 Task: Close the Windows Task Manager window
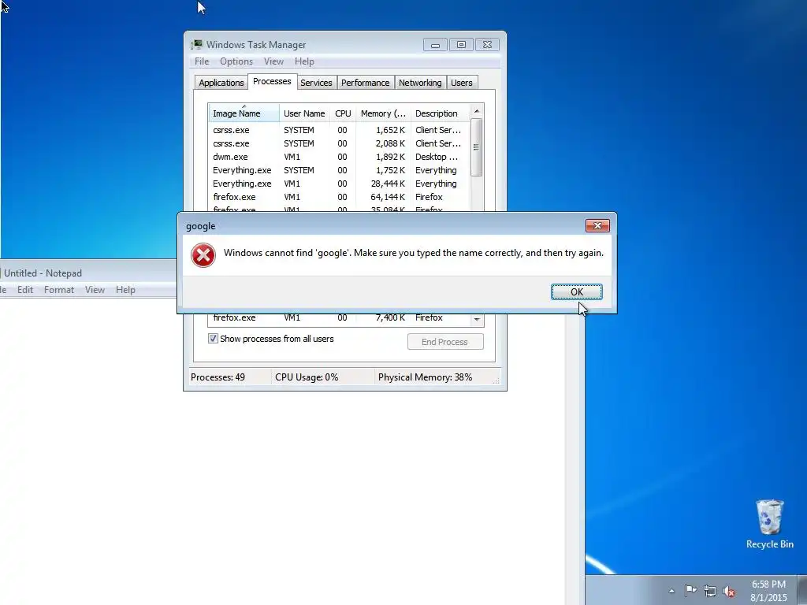pyautogui.click(x=487, y=45)
